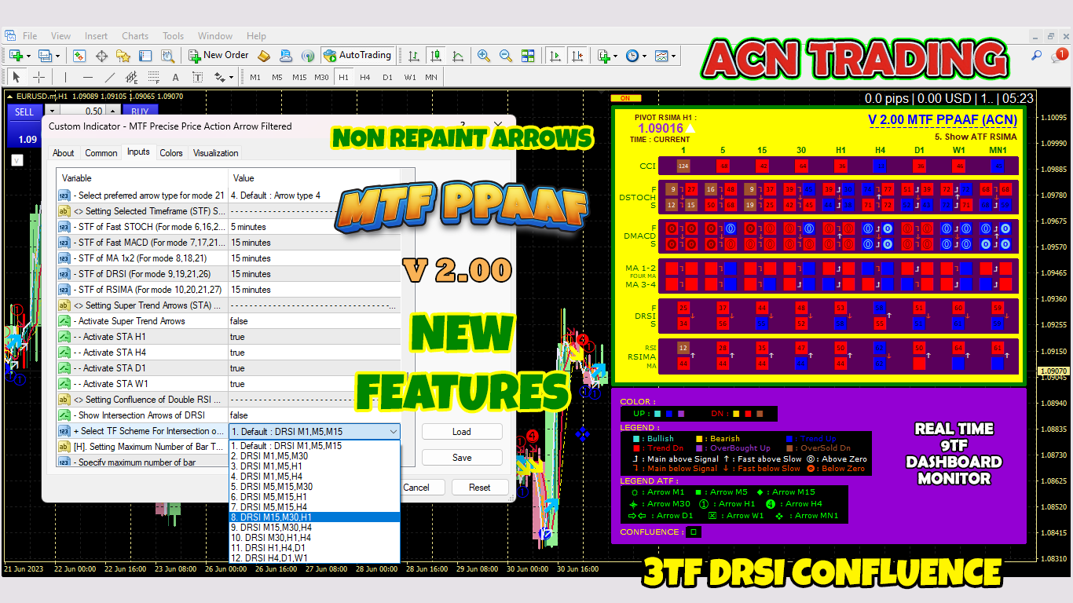Choose option 8. DRSI M15,M30,H1
This screenshot has height=603, width=1073.
(x=314, y=517)
